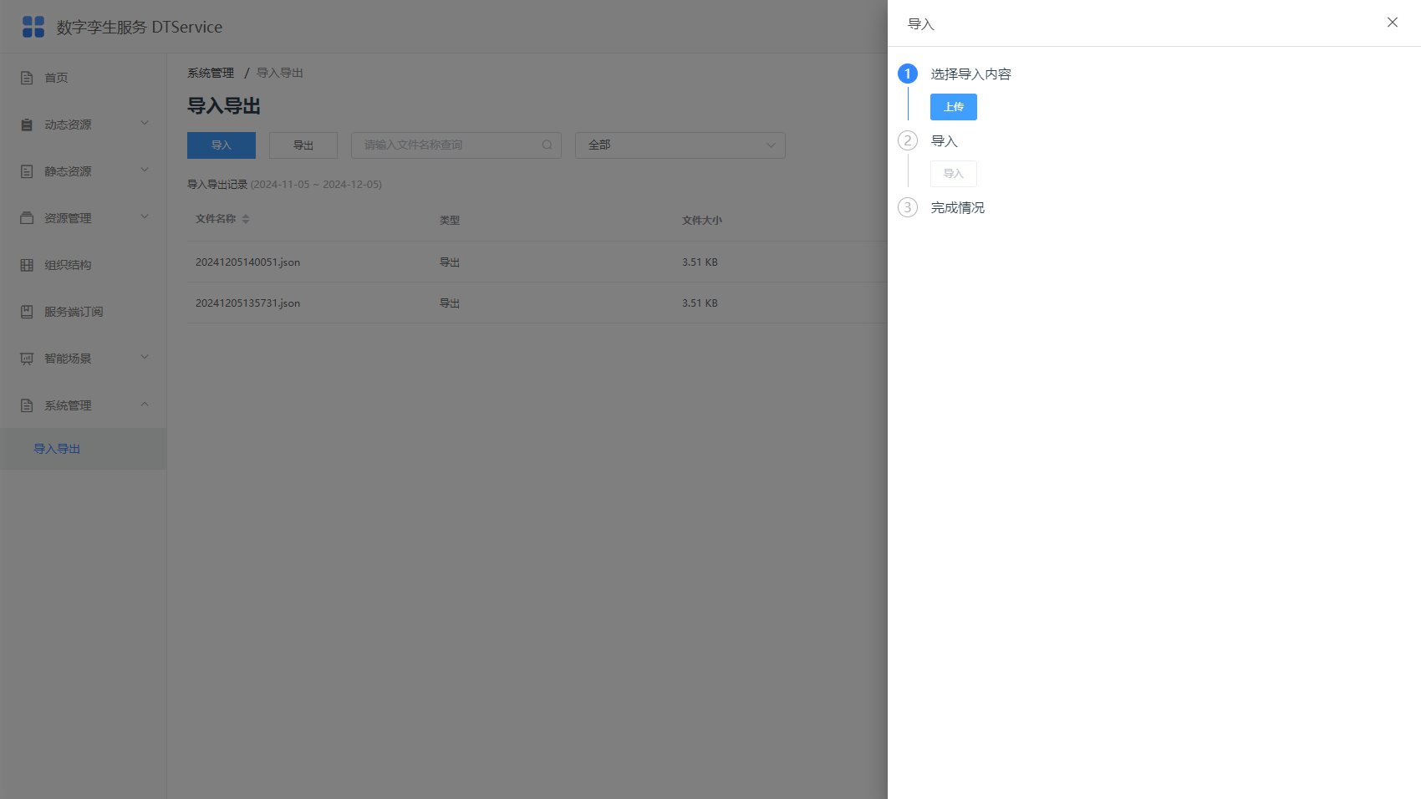Image resolution: width=1421 pixels, height=799 pixels.
Task: Open 组织结构 menu label
Action: 68,265
